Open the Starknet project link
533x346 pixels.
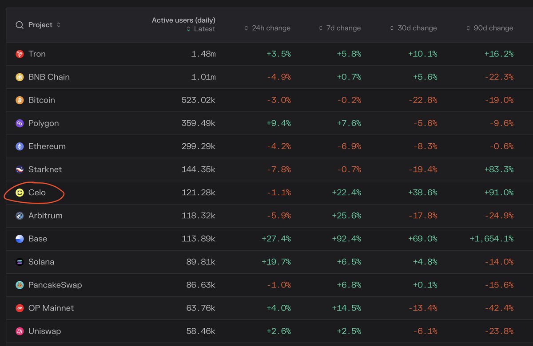[45, 169]
